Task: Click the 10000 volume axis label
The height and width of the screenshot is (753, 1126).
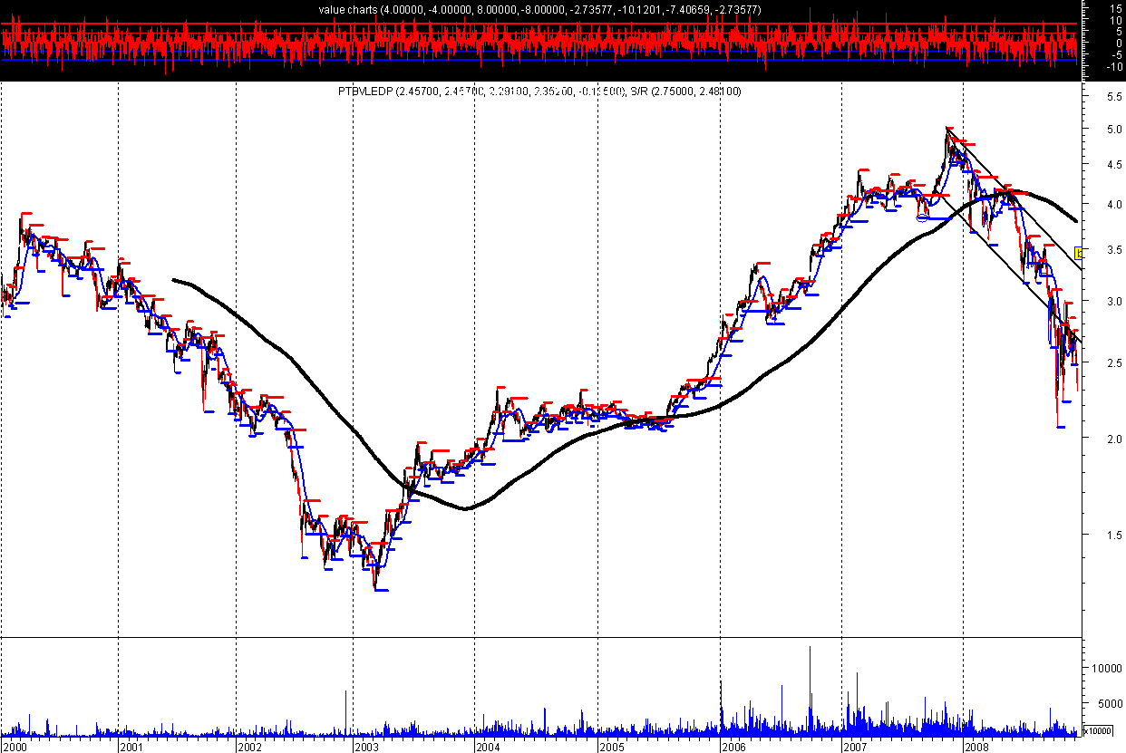Action: tap(1107, 668)
